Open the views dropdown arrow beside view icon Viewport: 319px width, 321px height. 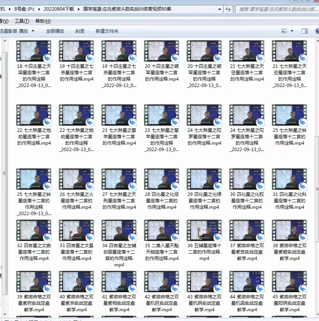tap(291, 31)
